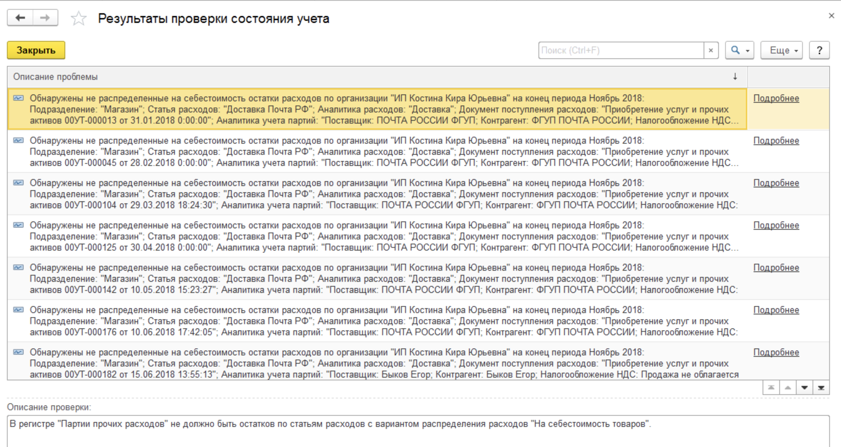This screenshot has width=841, height=447.
Task: Click into the Поиск (Ctrl+F) field
Action: coord(621,50)
